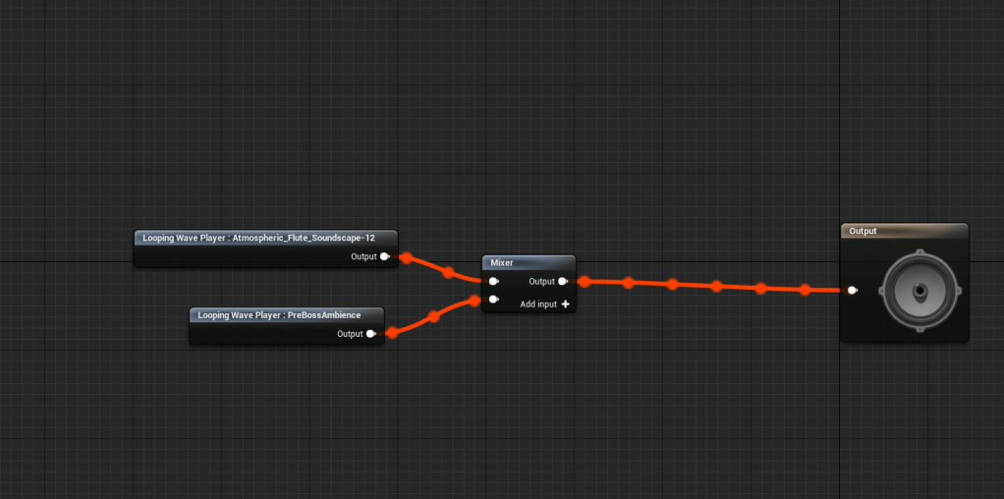This screenshot has height=499, width=1004.
Task: Click the Mixer node's Output pin
Action: click(x=563, y=281)
